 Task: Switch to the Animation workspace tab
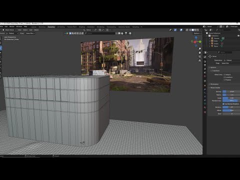click(x=91, y=27)
